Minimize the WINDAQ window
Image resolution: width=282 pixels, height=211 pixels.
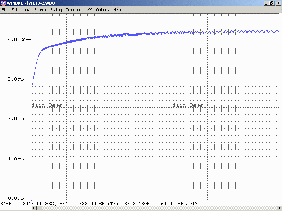[266, 3]
